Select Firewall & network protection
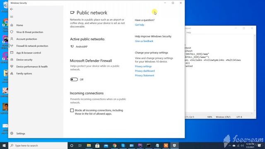This screenshot has height=149, width=265. coord(32,46)
